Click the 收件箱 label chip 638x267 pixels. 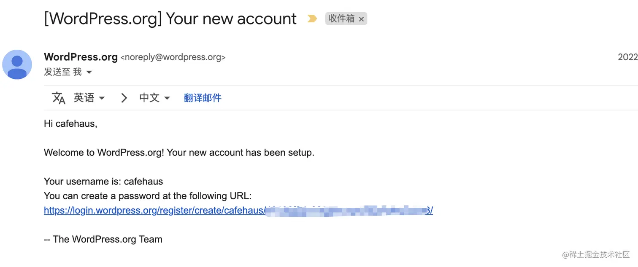[x=341, y=19]
